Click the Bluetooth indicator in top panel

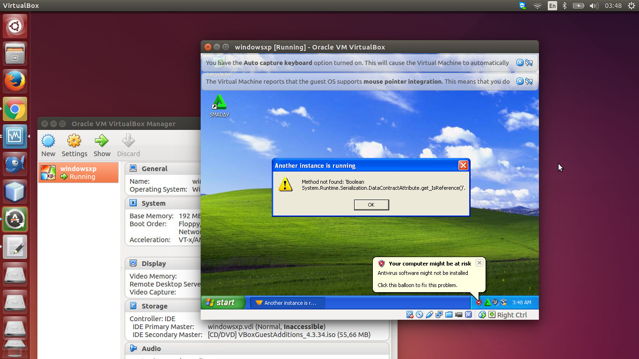[x=565, y=6]
